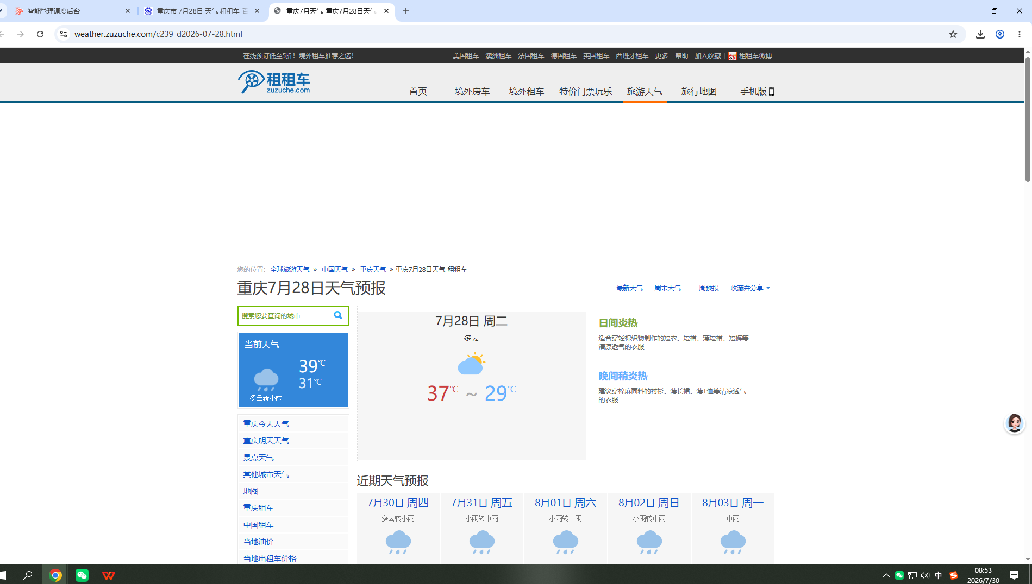The image size is (1032, 584).
Task: Open the 手机版 nav item
Action: (x=757, y=91)
